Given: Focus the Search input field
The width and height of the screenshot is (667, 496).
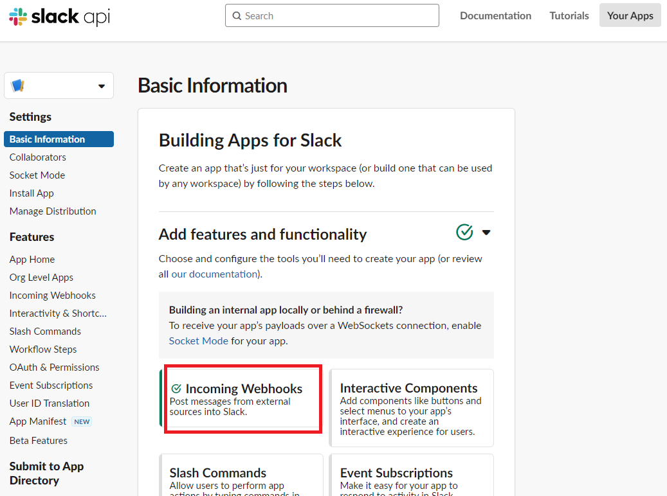Looking at the screenshot, I should click(339, 16).
